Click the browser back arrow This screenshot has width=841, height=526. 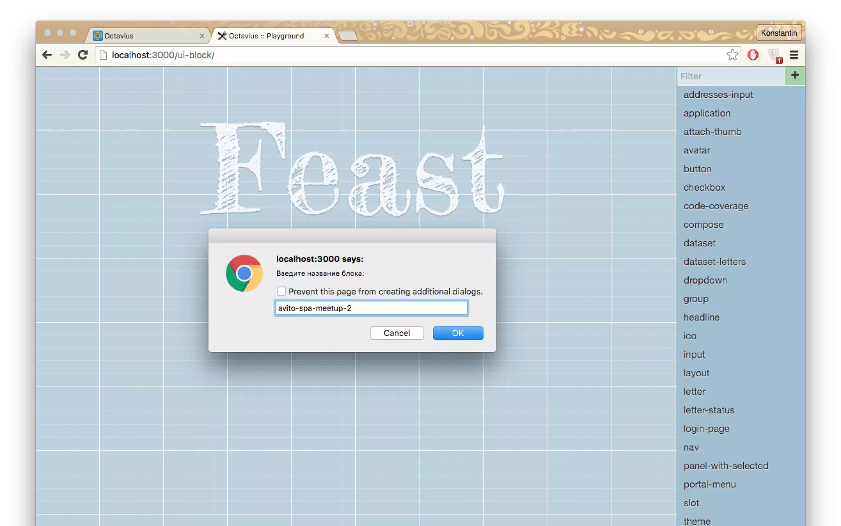pos(47,55)
